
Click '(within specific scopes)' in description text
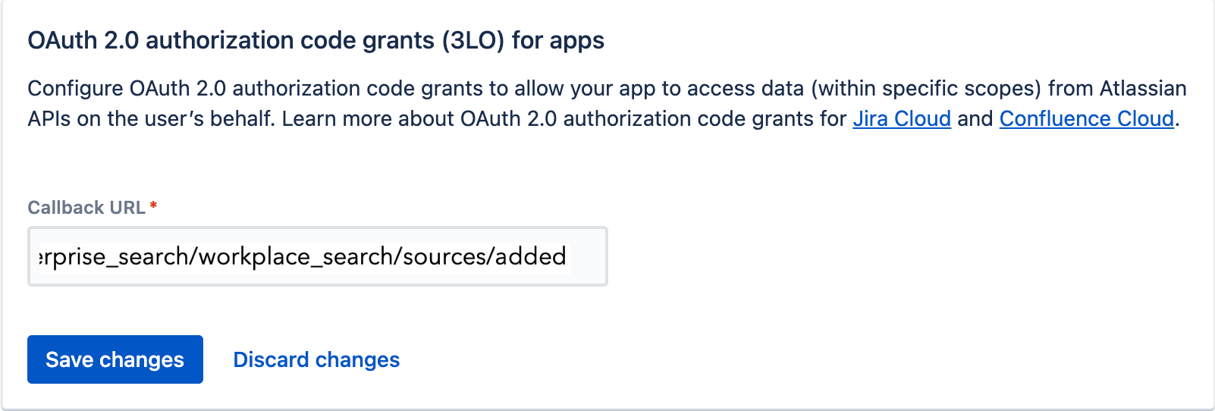925,89
